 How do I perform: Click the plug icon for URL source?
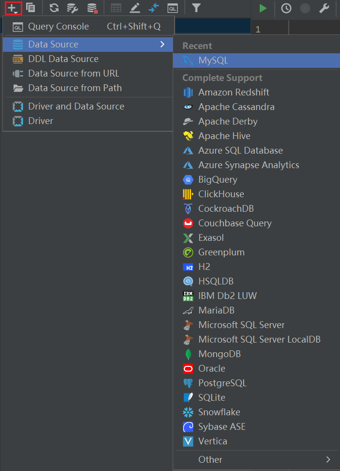pyautogui.click(x=18, y=74)
